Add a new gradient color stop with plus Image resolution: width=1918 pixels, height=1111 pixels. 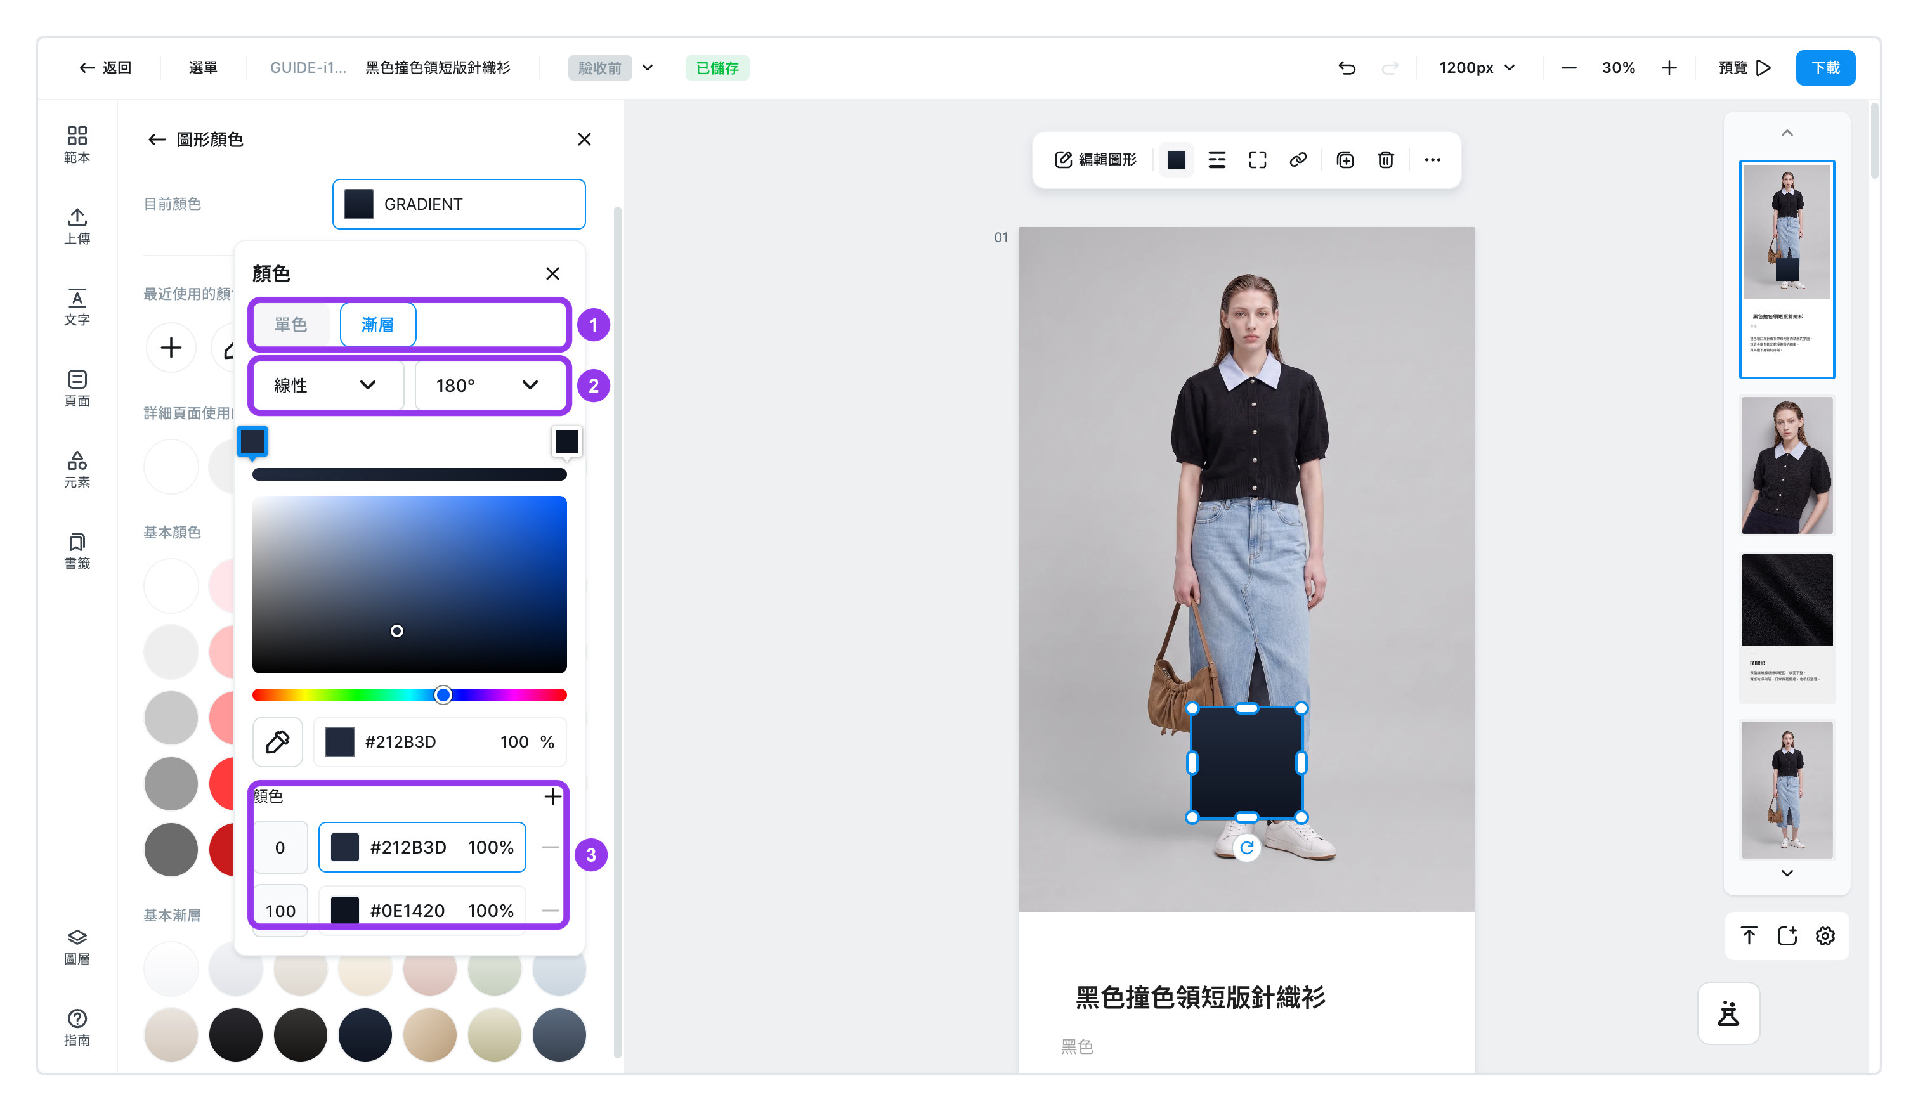(552, 796)
